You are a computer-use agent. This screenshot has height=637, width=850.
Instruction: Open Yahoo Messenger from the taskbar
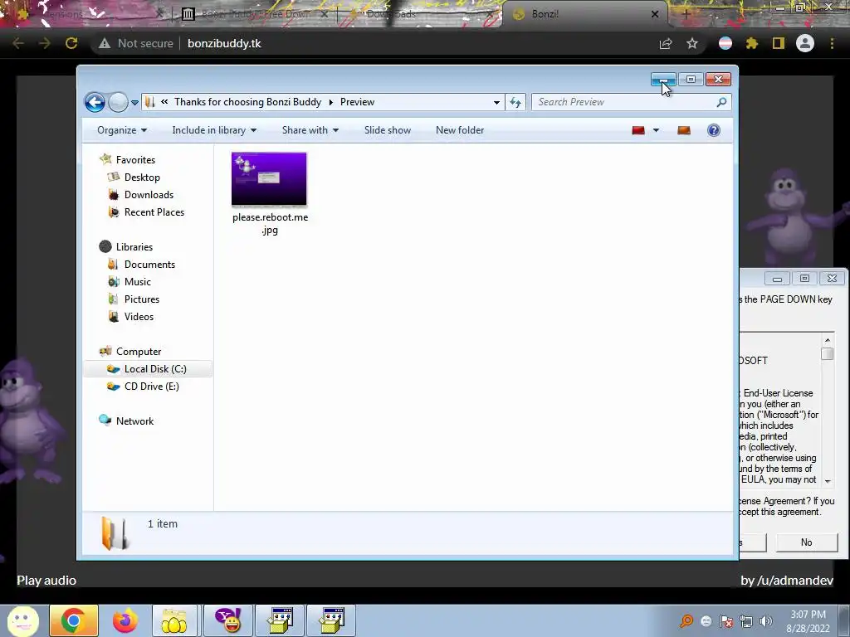[227, 620]
